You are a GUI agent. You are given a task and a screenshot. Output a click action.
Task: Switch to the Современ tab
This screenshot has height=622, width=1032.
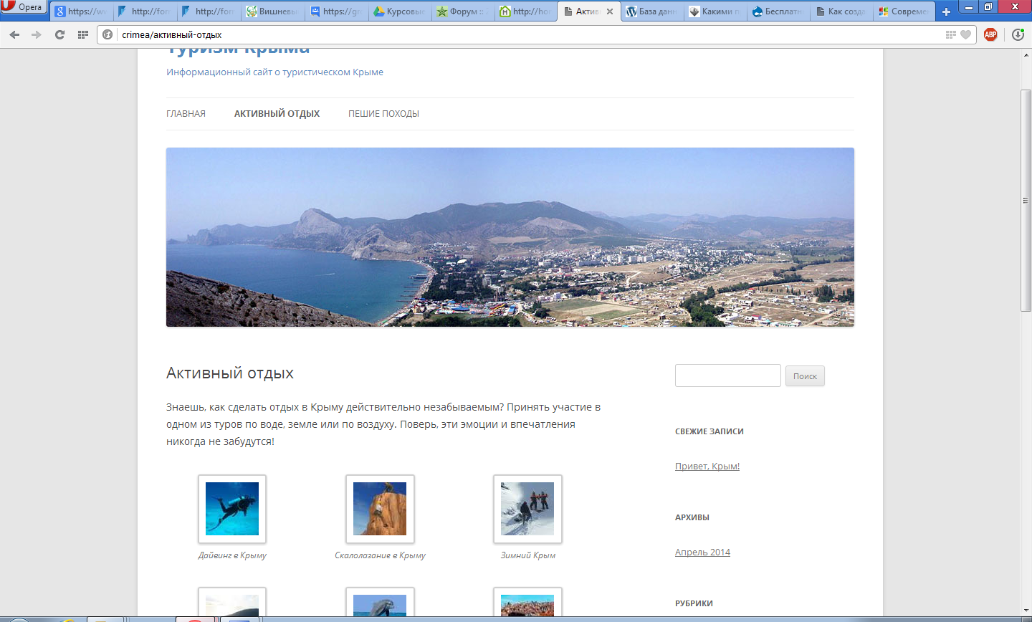pos(904,11)
